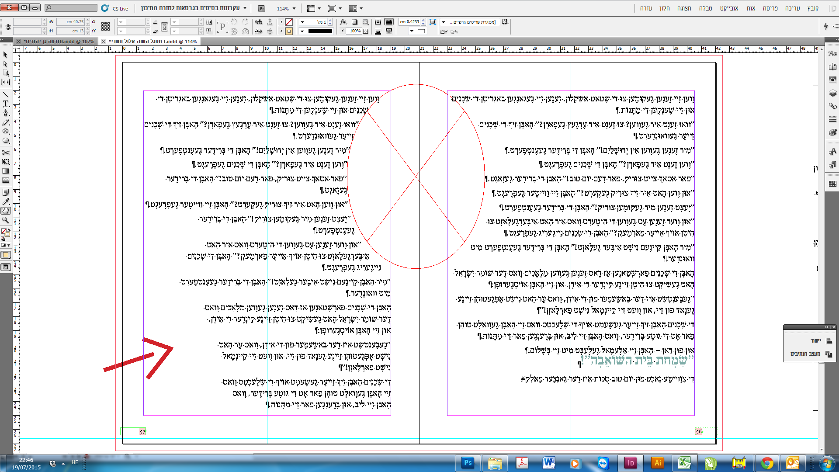Toggle the drop shadow button
839x472 pixels.
(x=355, y=22)
